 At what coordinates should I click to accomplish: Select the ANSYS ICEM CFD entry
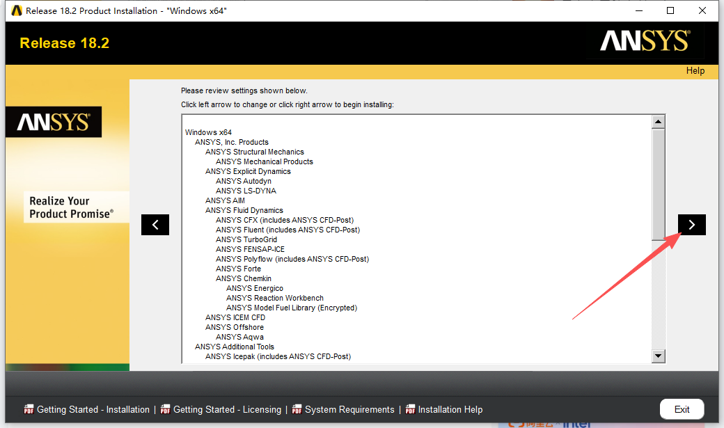click(x=235, y=317)
